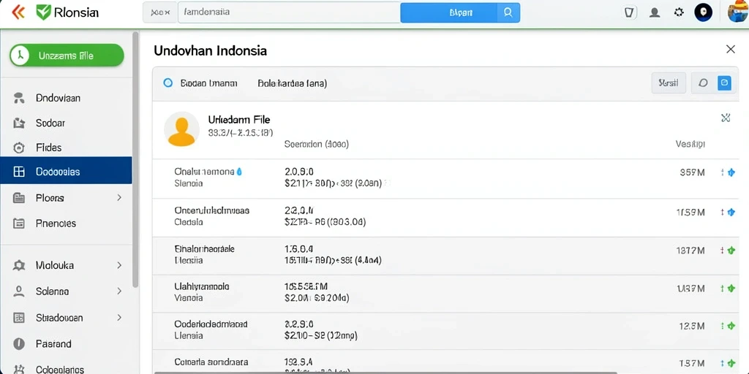
Task: Open the settings gear icon
Action: 679,12
